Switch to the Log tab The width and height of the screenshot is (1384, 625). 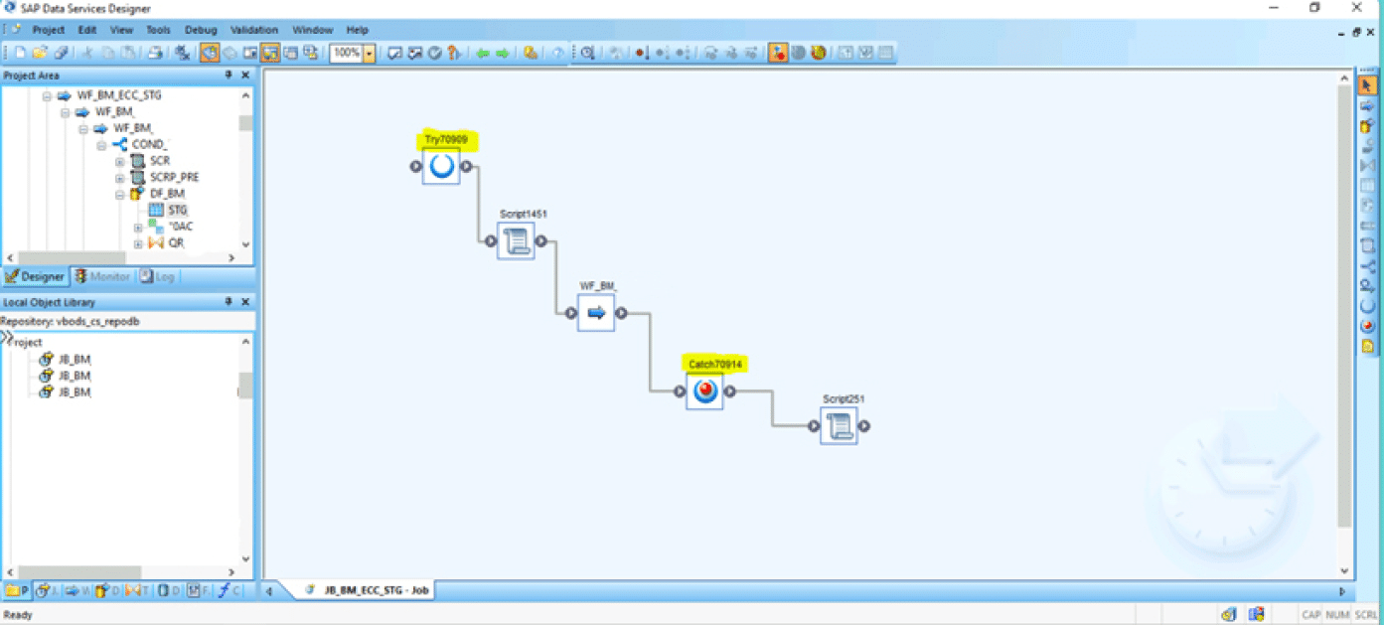pyautogui.click(x=157, y=276)
